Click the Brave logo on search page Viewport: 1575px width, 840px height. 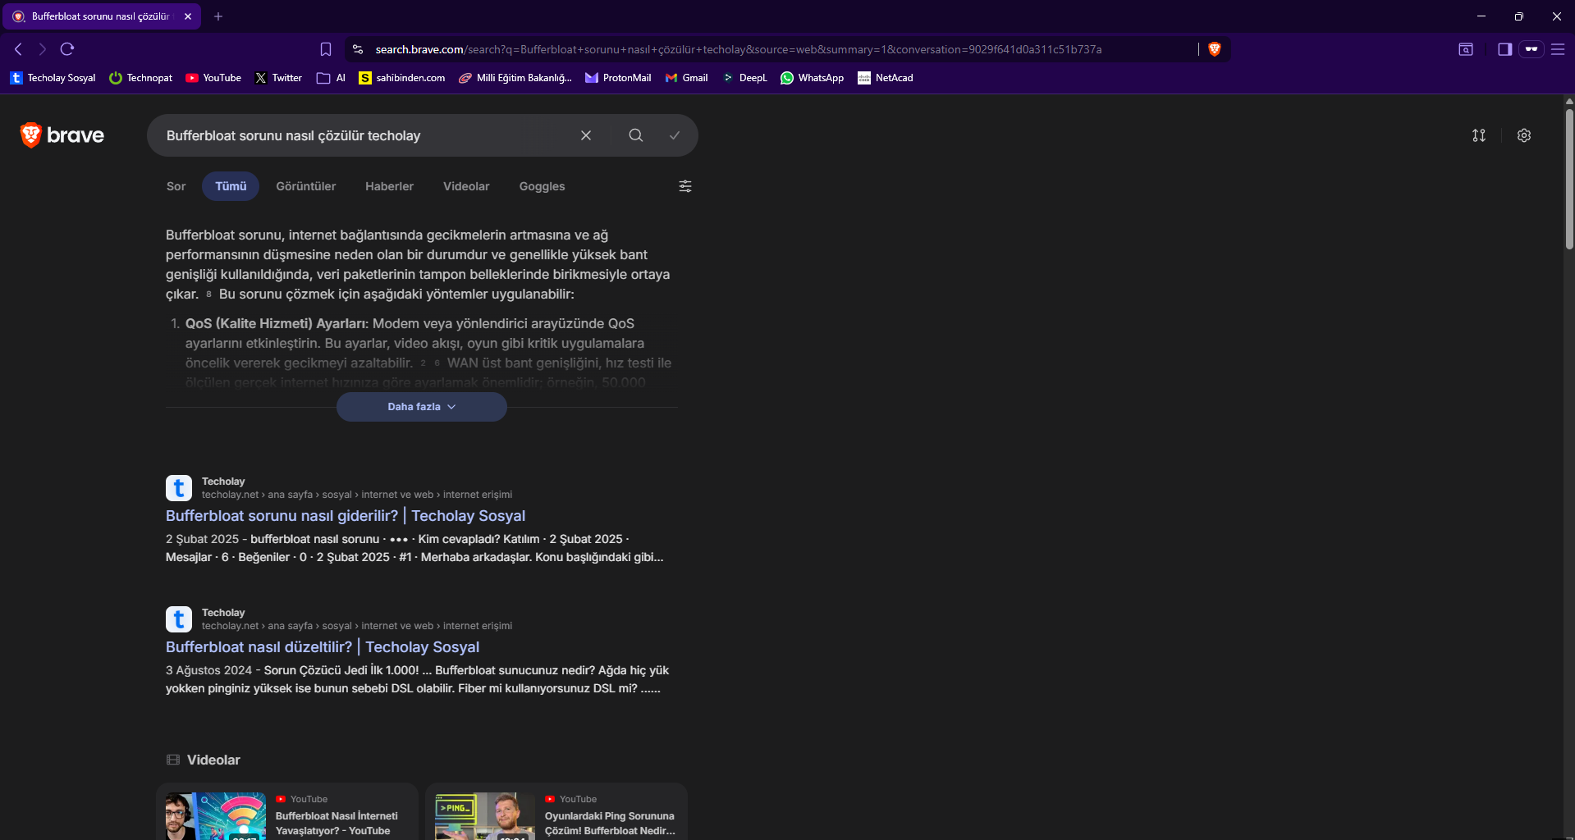(x=62, y=135)
